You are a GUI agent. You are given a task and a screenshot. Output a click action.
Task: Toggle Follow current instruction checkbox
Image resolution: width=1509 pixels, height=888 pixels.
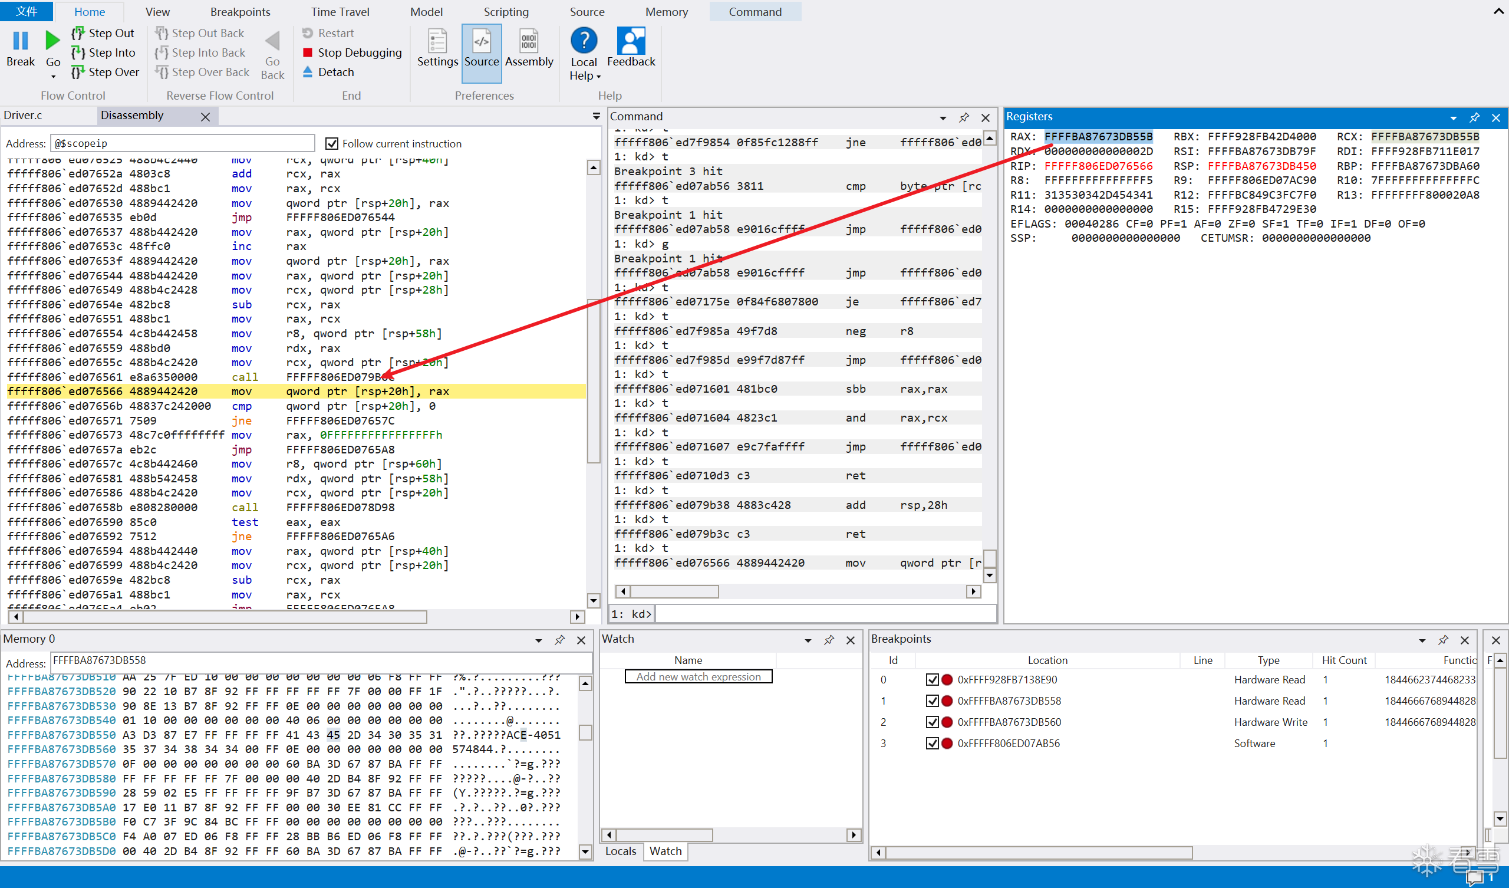click(x=331, y=143)
